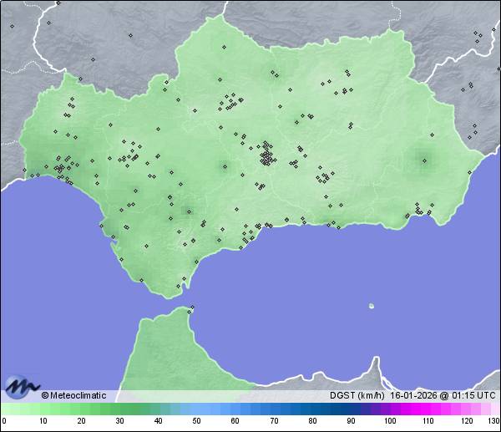This screenshot has width=501, height=432.
Task: Click the DGST (km/h) label
Action: [x=357, y=395]
